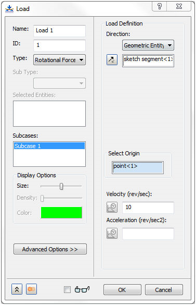Click the help question mark button

coord(159,6)
